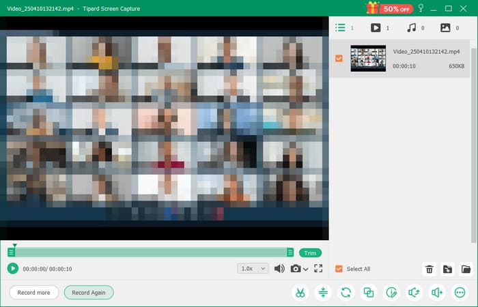Mute the playback volume
Viewport: 478px width, 307px height.
point(279,269)
